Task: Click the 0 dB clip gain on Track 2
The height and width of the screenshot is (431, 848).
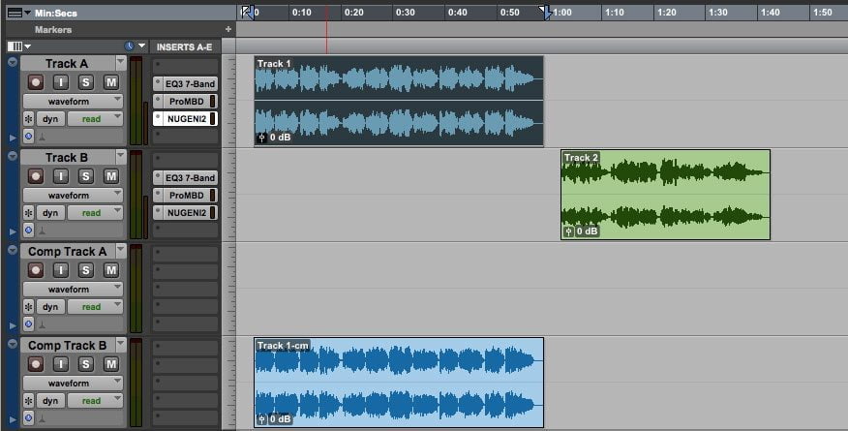Action: 582,231
